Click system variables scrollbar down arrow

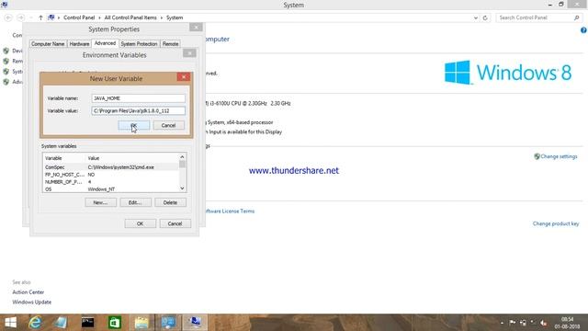click(182, 188)
